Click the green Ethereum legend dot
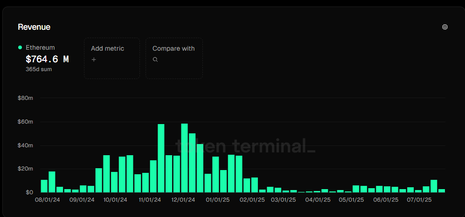Viewport: 465px width, 217px height. [20, 47]
